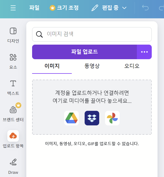Click the redo arrow icon

(x=161, y=8)
